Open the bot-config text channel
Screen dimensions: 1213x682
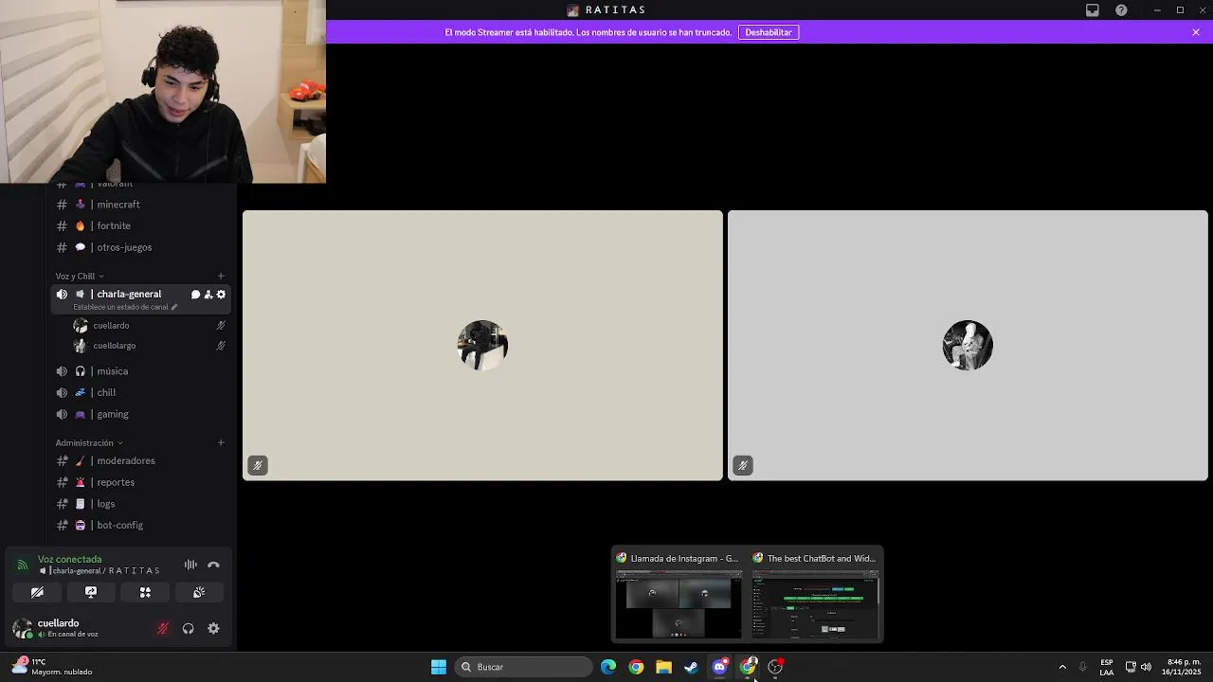pos(140,525)
